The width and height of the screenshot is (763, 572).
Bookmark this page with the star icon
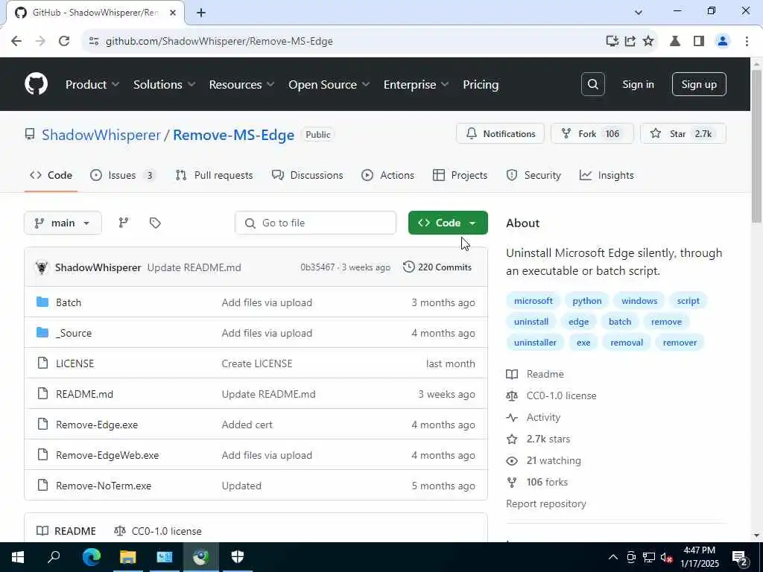pyautogui.click(x=648, y=41)
